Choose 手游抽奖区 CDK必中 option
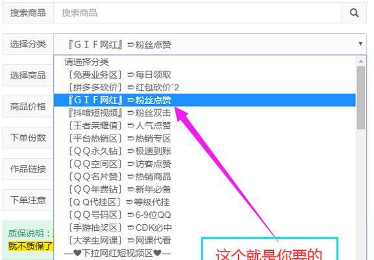374x260 pixels. coord(205,227)
